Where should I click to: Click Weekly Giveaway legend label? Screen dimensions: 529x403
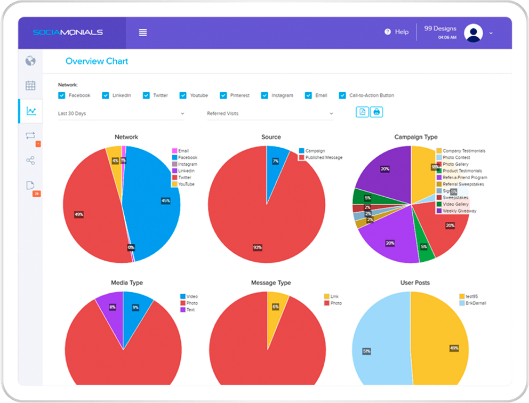tap(460, 211)
